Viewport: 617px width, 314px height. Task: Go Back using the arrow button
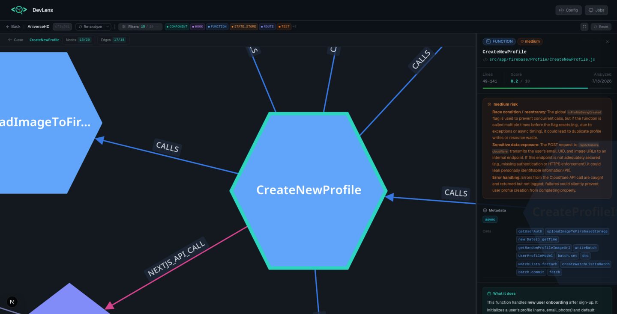pyautogui.click(x=13, y=27)
